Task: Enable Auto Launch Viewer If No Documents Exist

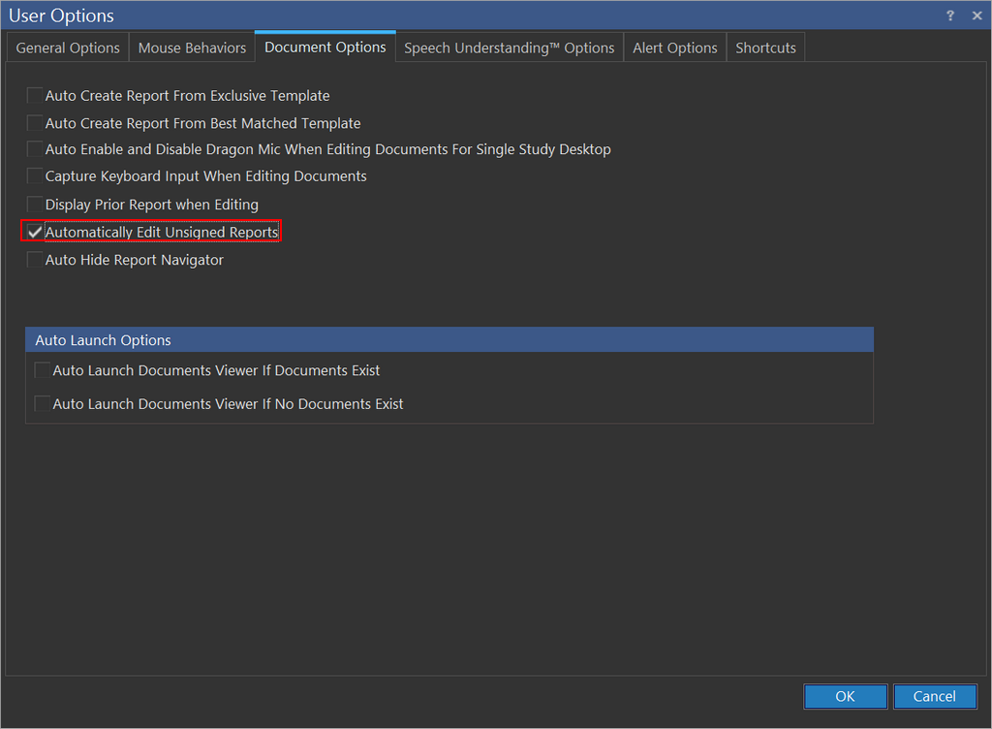Action: 43,403
